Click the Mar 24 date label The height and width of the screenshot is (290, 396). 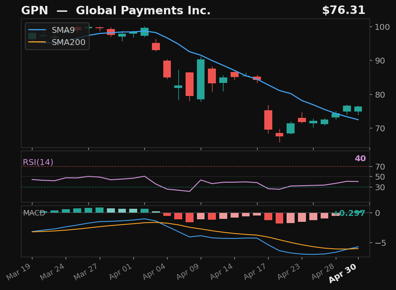coord(53,272)
